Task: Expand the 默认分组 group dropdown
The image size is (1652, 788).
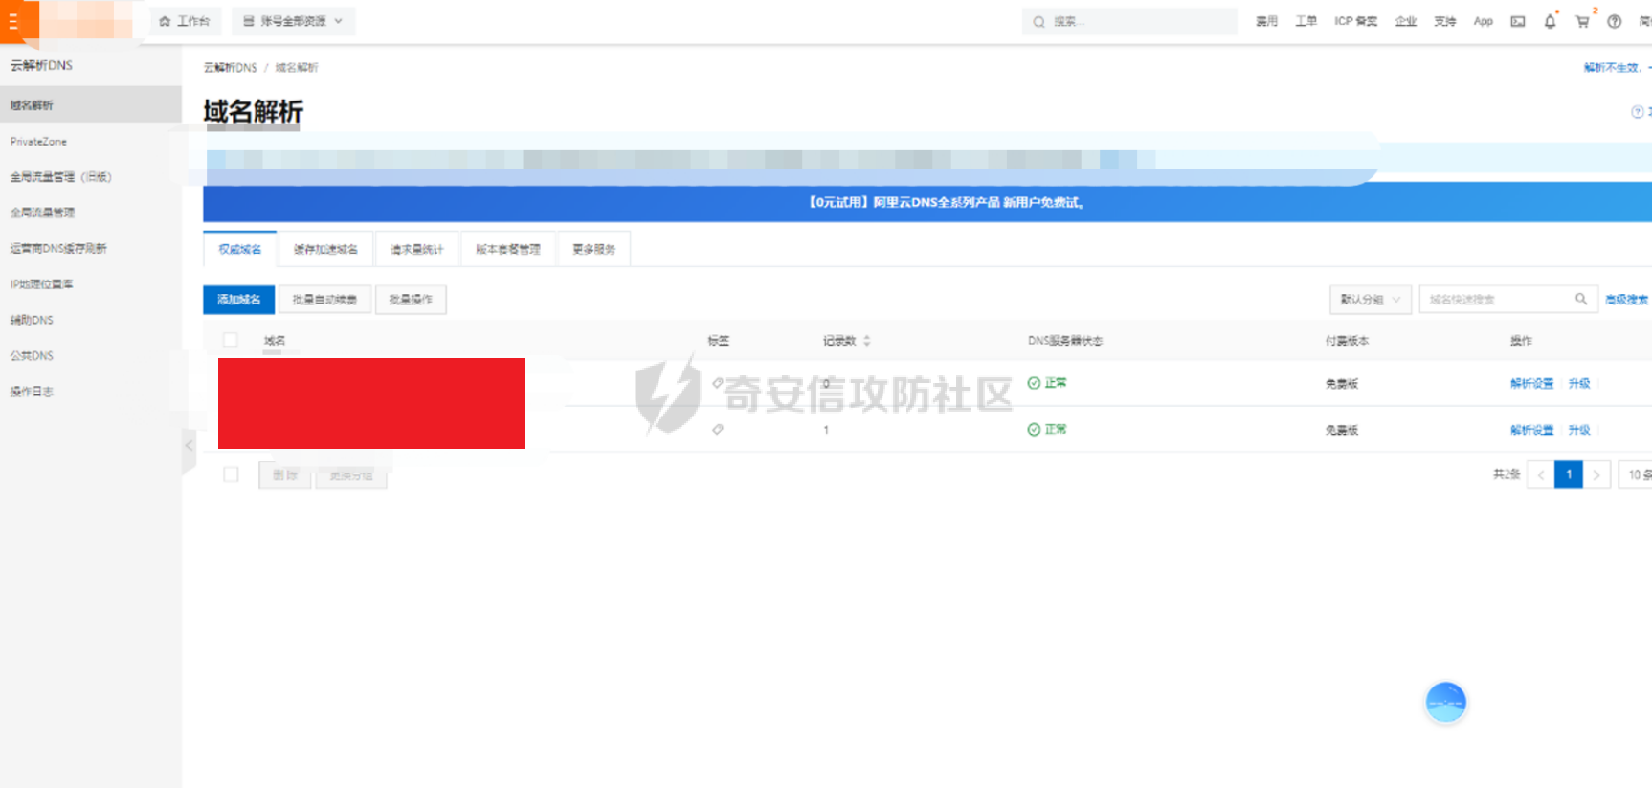Action: point(1370,300)
